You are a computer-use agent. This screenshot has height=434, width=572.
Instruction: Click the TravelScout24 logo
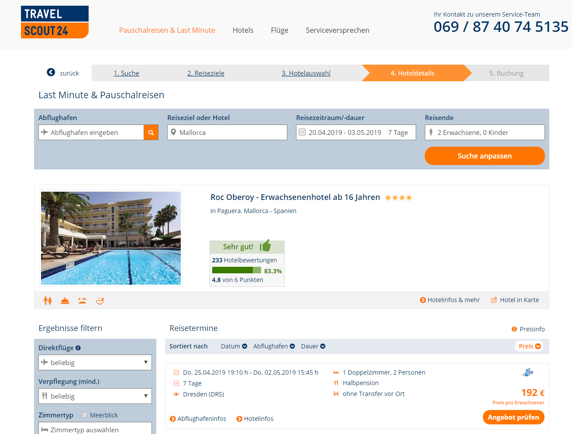[55, 22]
